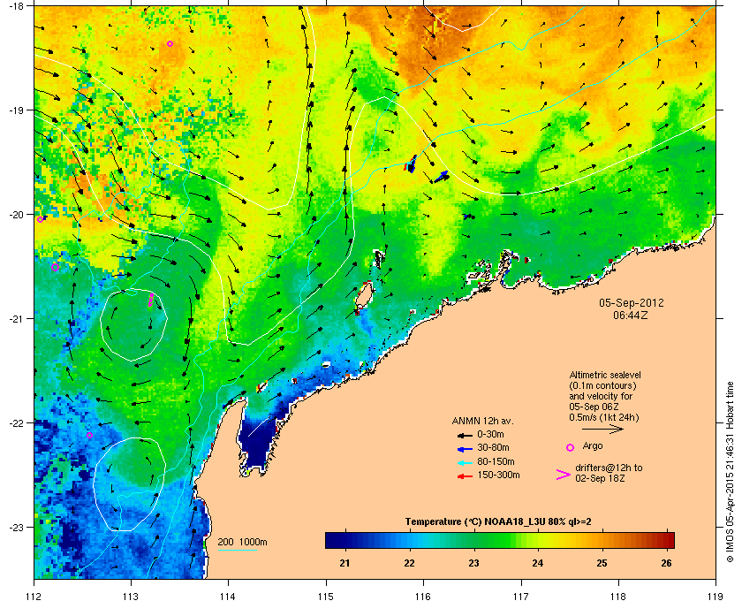Viewport: 742px width, 601px height.
Task: Click the colorbar tick label '25'
Action: coord(602,564)
